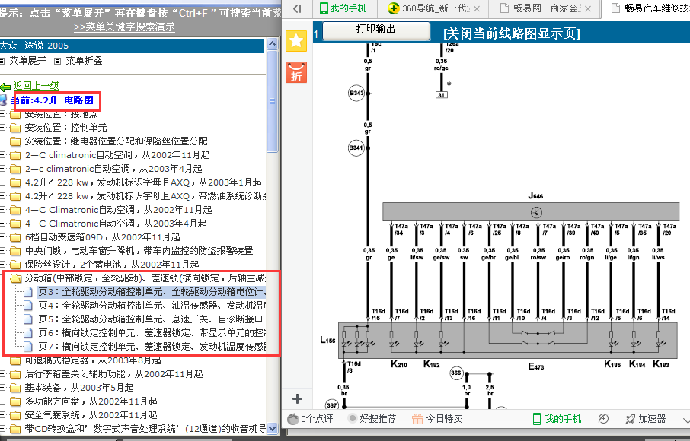Close the 畅易网--商家会 tab

pos(588,8)
